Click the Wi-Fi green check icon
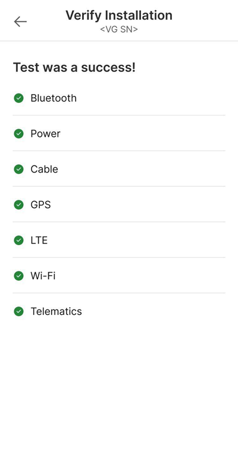238x466 pixels. click(x=18, y=276)
